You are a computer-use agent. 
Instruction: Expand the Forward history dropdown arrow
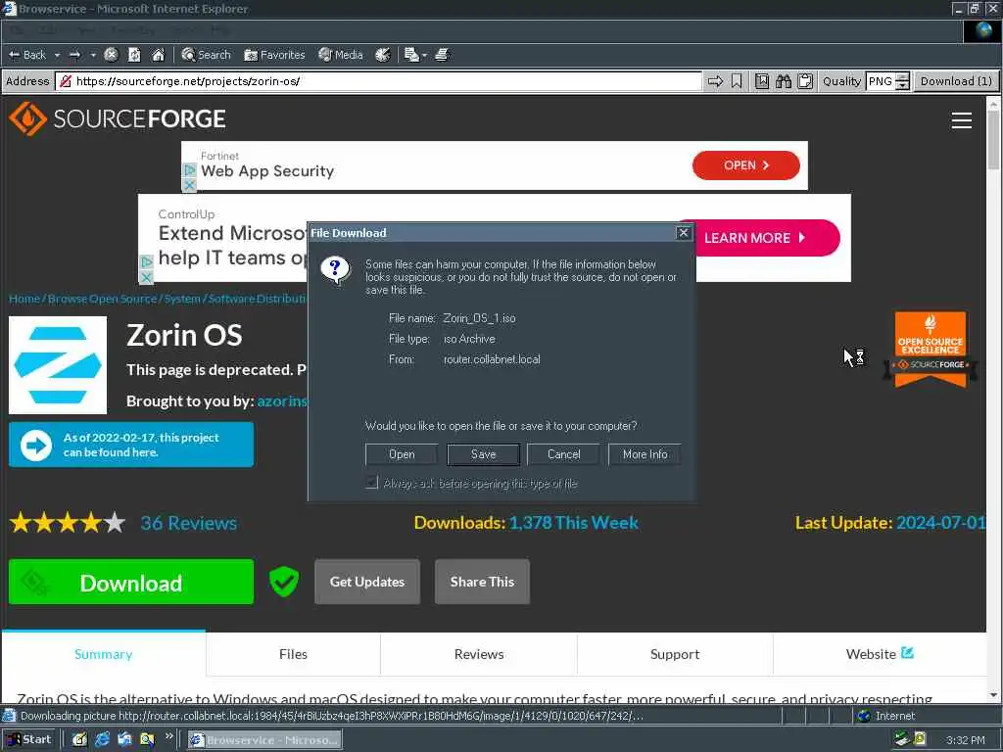point(93,55)
